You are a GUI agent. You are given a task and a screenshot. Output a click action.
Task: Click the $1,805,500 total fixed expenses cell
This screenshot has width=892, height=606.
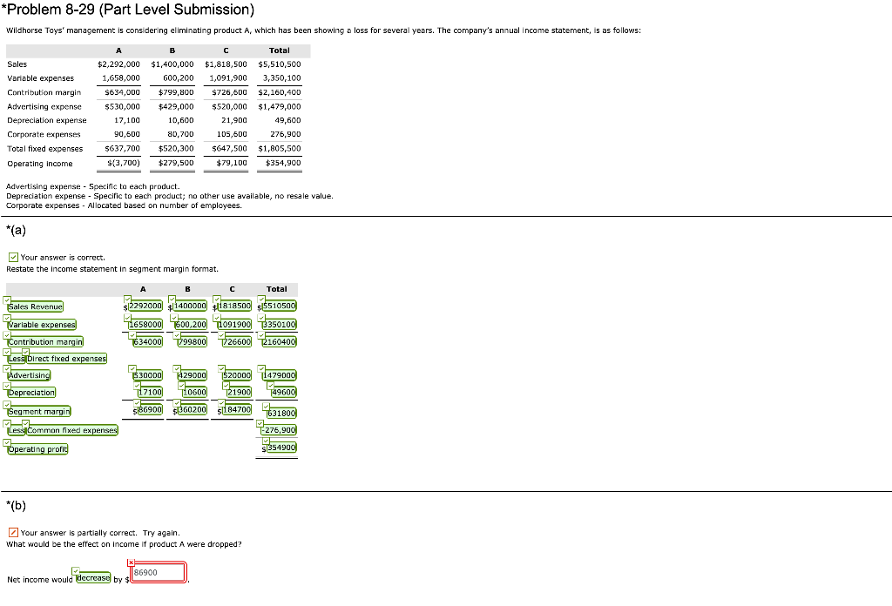(280, 148)
